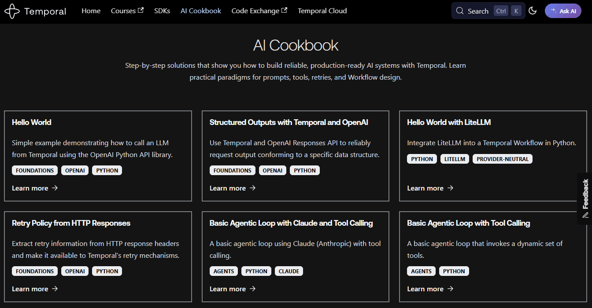Click the search magnifier icon
Screen dimensions: 592x308
[x=460, y=11]
